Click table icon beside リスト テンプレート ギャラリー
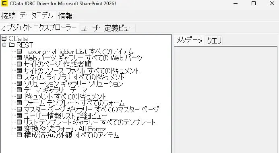This screenshot has height=153, width=279. click(19, 122)
